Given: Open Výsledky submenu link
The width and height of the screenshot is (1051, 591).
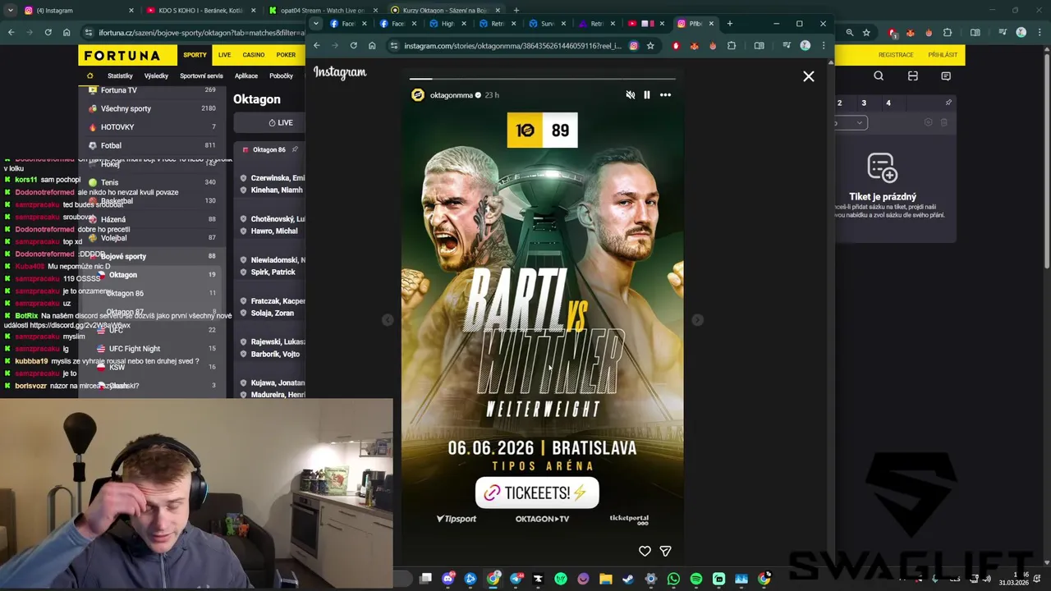Looking at the screenshot, I should click(156, 76).
